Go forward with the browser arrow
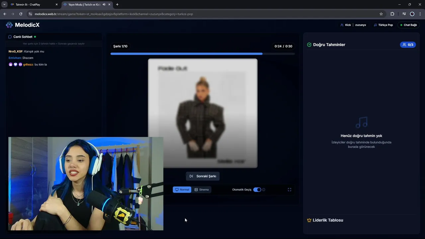This screenshot has height=239, width=425. 13,14
